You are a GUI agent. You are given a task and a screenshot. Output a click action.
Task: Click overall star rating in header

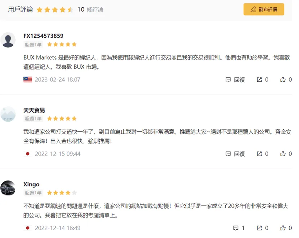[x=55, y=10]
